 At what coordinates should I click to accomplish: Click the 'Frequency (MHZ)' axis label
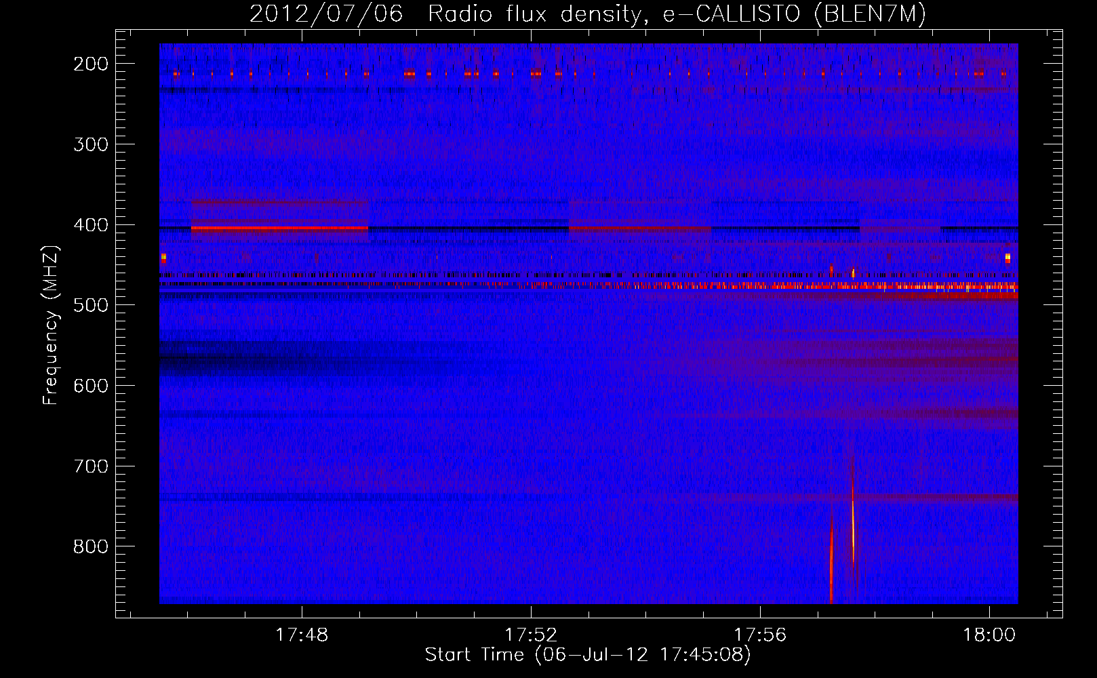51,325
